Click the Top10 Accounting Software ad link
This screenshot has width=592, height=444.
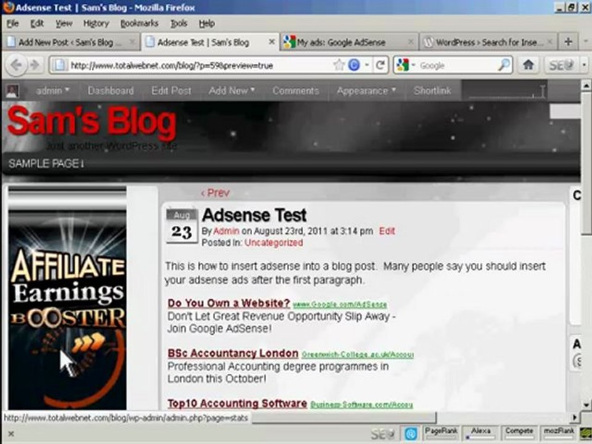point(237,403)
